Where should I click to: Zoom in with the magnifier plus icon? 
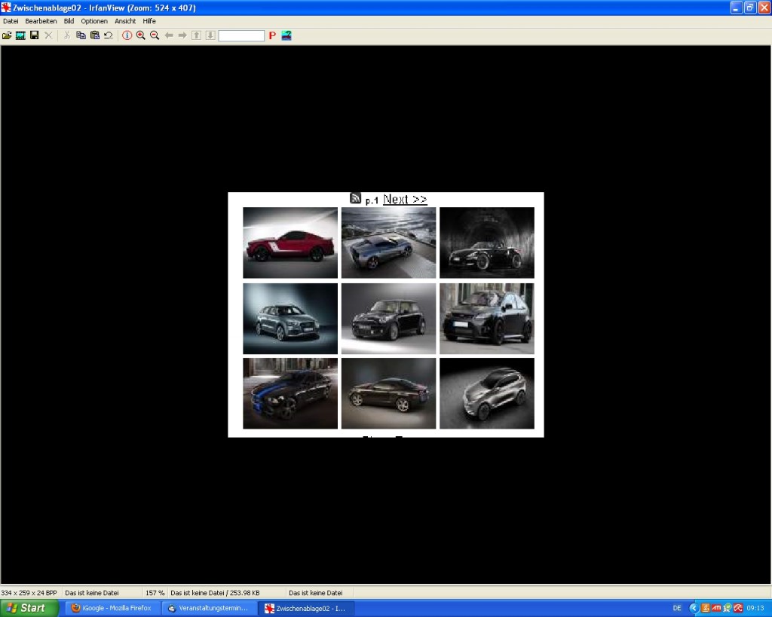(140, 35)
